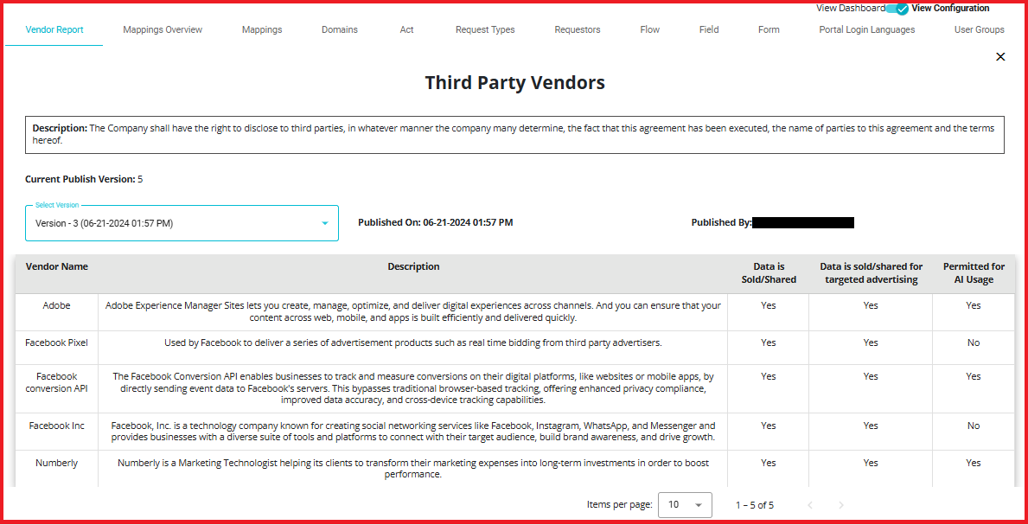1028x525 pixels.
Task: Click the Vendor Name column header
Action: pyautogui.click(x=57, y=266)
